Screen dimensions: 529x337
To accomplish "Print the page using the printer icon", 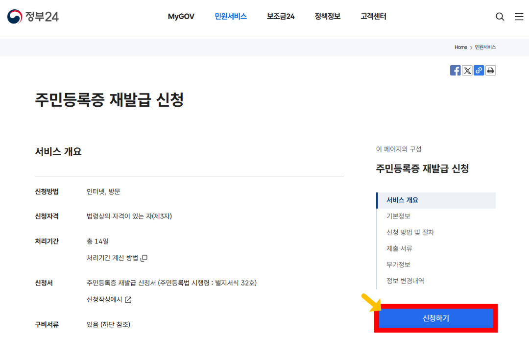I will tap(490, 70).
